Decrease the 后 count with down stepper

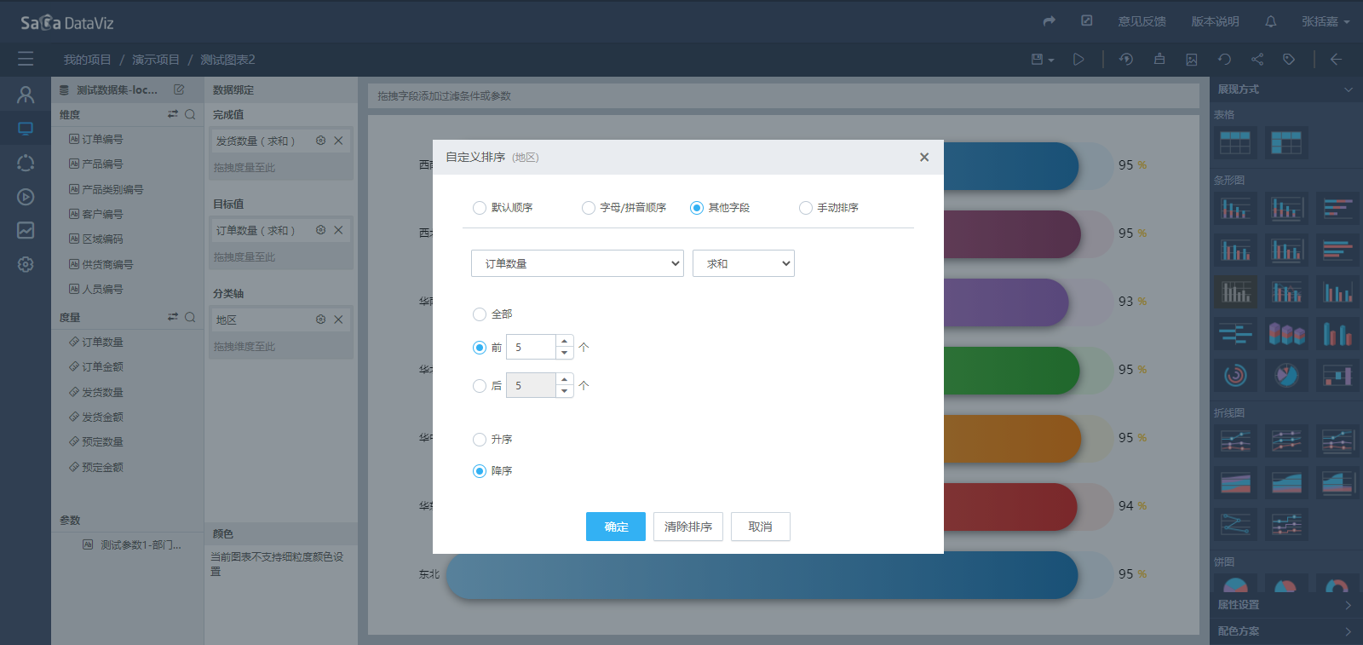coord(564,392)
